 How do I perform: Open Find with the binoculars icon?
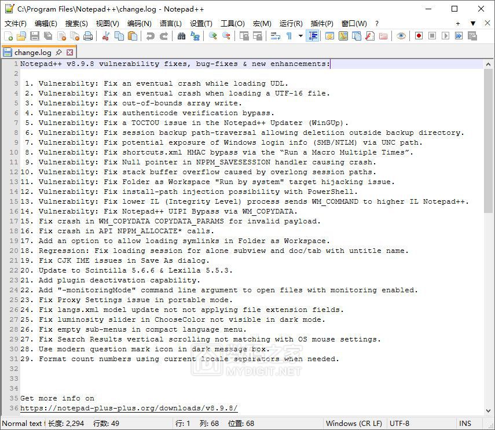(x=181, y=36)
